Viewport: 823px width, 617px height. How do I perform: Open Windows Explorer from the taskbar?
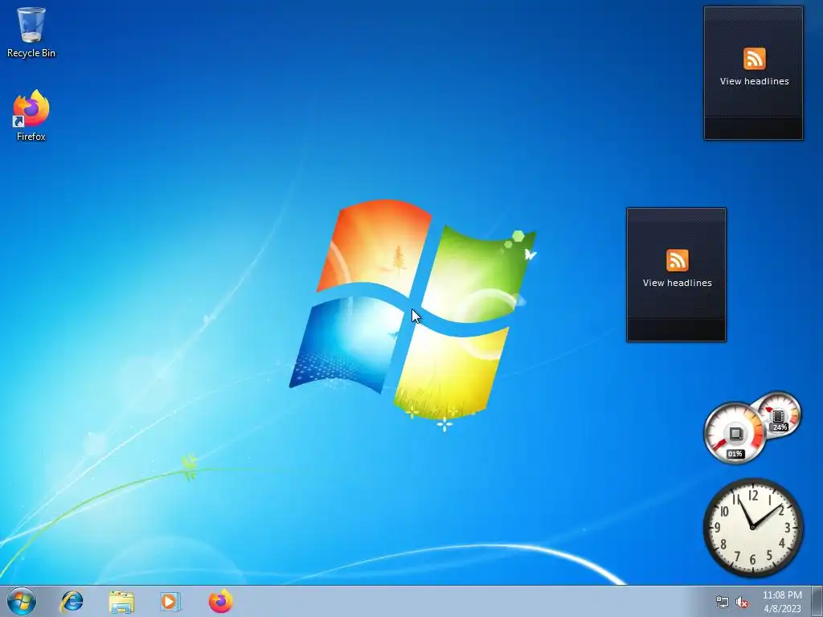pos(121,601)
